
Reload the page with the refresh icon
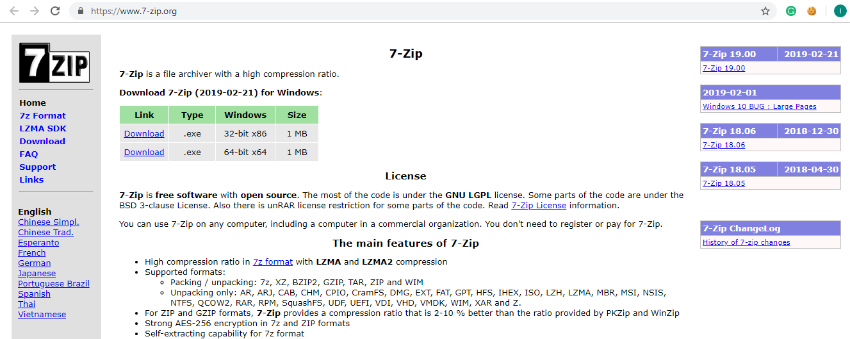click(x=55, y=11)
